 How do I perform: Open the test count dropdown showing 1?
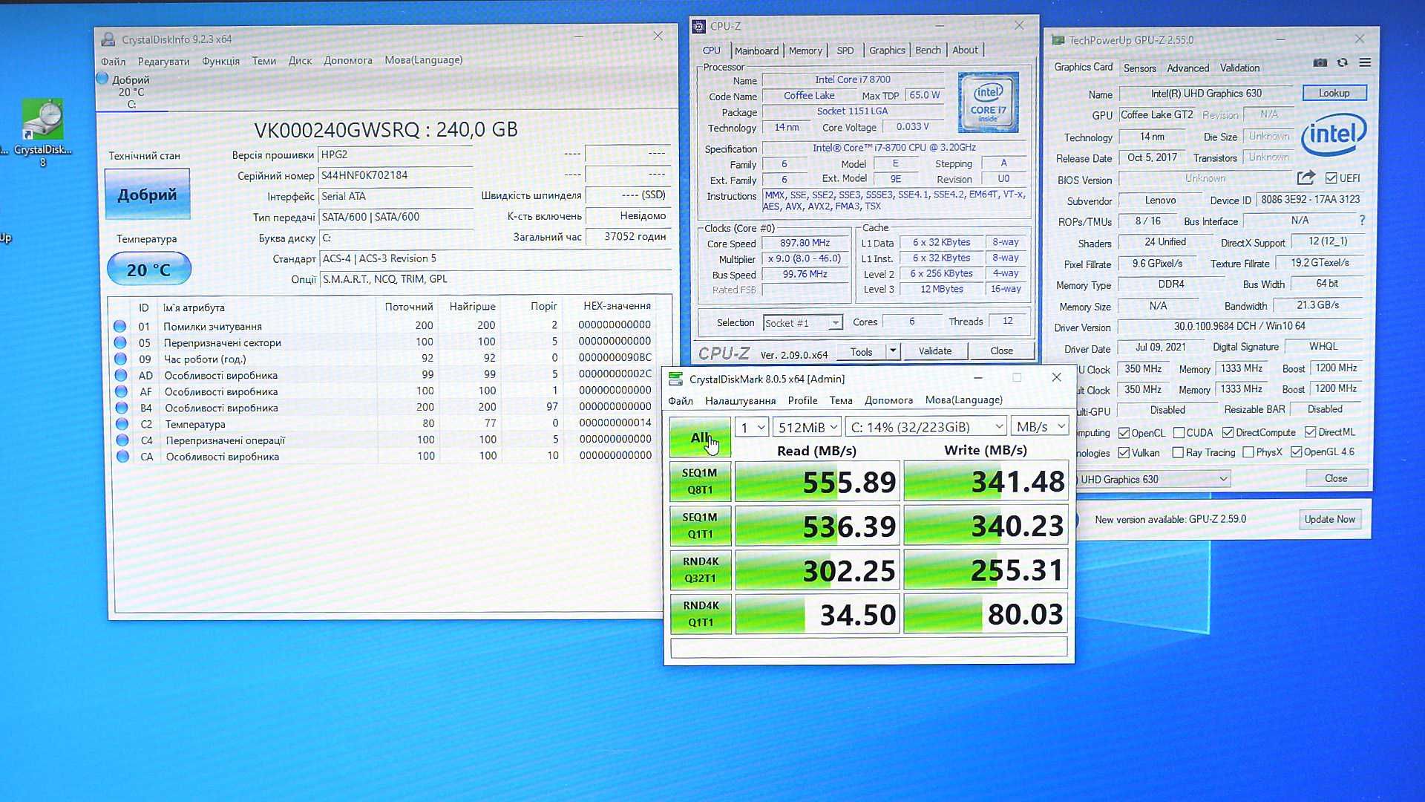(751, 427)
